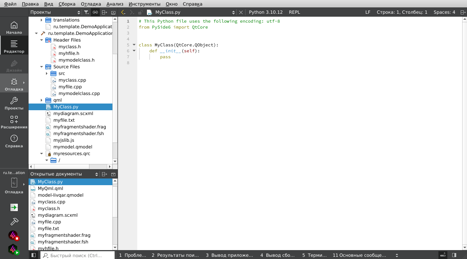Click the Быстрый поиск locator field
This screenshot has width=467, height=259.
(78, 255)
